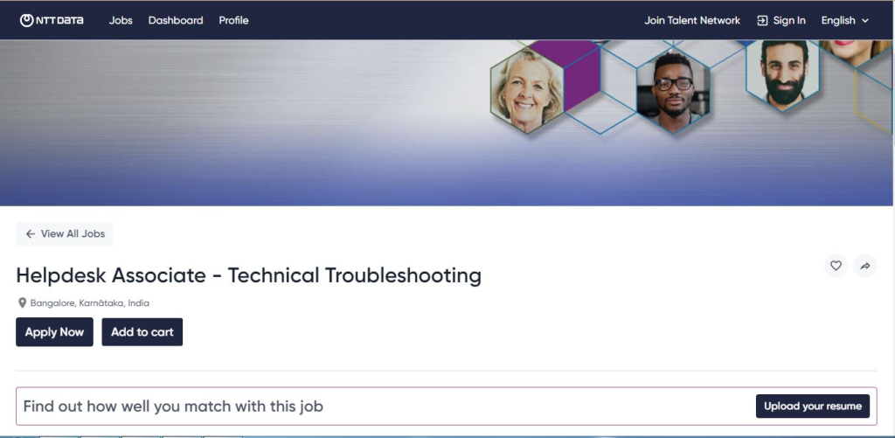Click the Apply Now button
The height and width of the screenshot is (438, 895).
pos(54,332)
